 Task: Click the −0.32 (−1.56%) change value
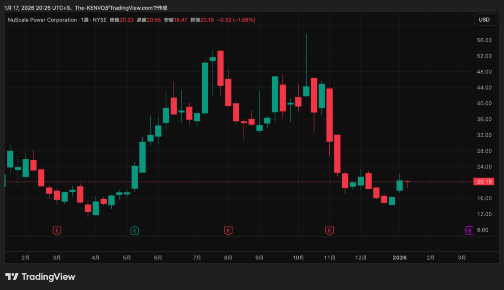pyautogui.click(x=238, y=20)
